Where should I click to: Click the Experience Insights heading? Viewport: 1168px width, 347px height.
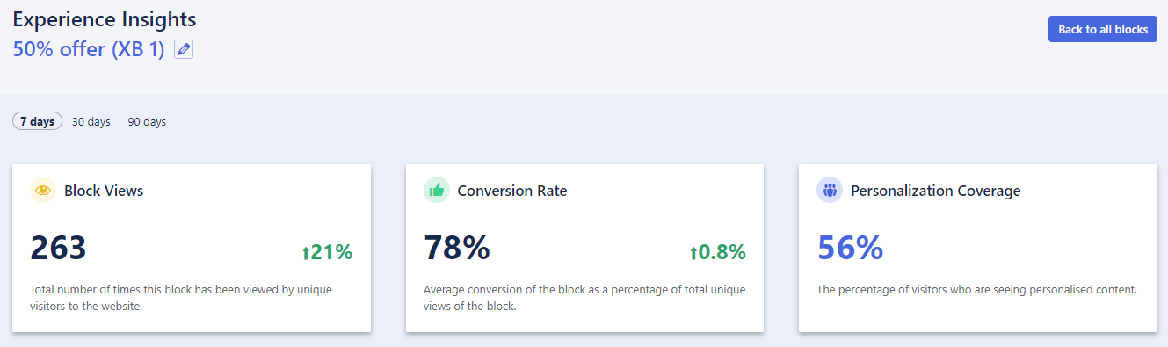click(x=105, y=18)
